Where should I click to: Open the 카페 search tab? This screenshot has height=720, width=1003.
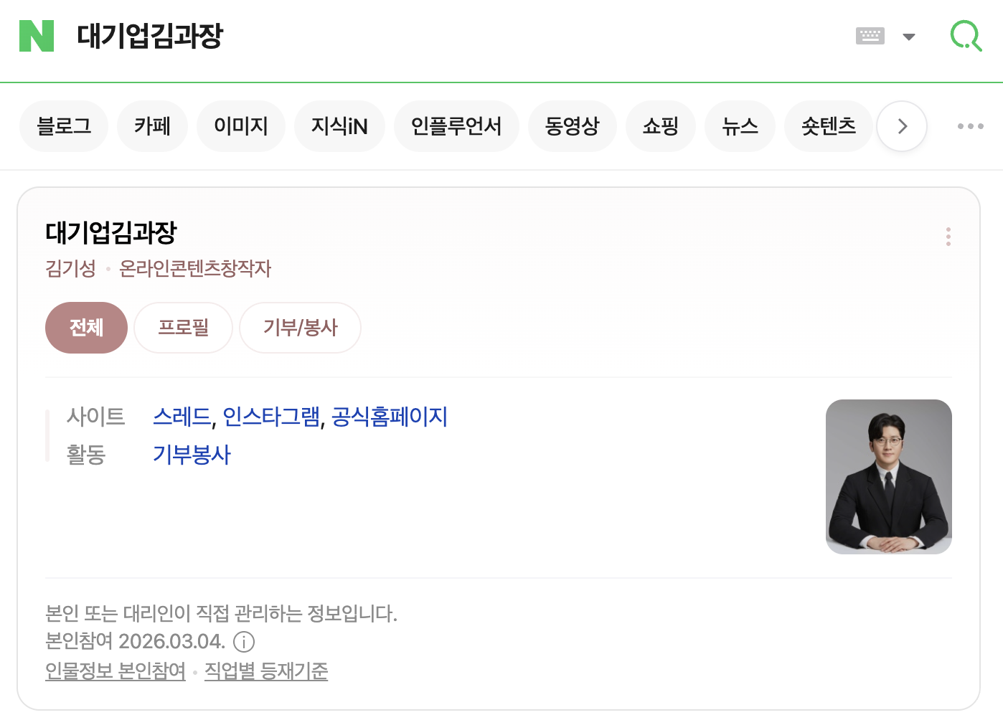point(152,126)
